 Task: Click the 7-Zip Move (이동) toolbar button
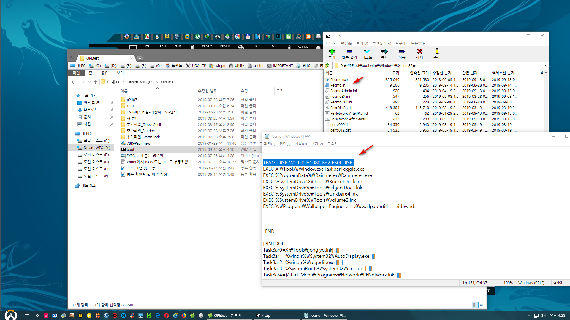click(x=402, y=54)
